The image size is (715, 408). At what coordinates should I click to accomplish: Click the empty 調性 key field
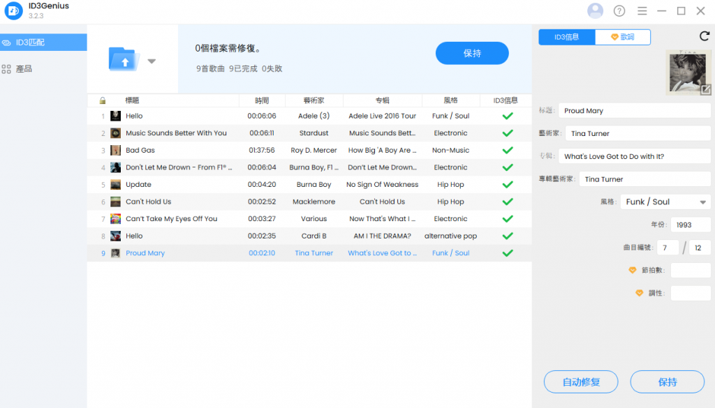point(691,293)
